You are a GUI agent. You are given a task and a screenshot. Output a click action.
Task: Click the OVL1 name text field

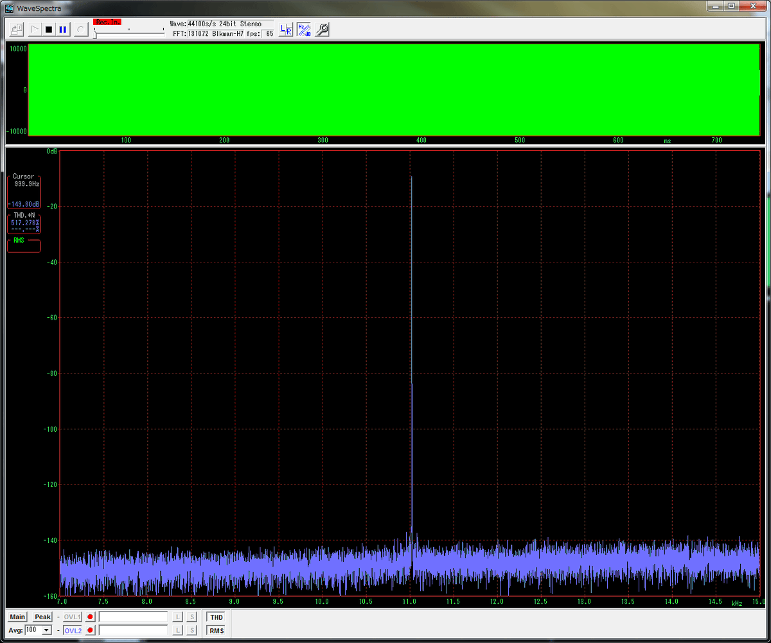tap(133, 617)
